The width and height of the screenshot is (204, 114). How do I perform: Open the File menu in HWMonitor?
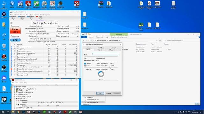(x=13, y=83)
